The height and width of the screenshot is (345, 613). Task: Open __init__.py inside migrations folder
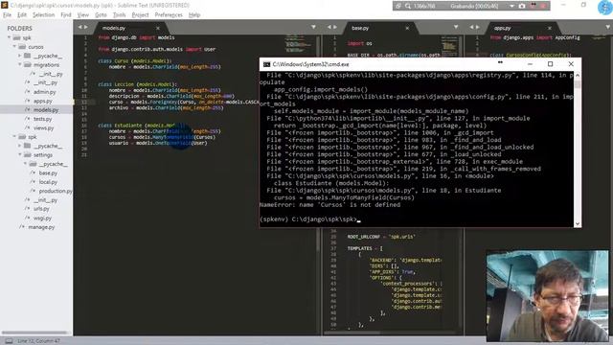(51, 74)
